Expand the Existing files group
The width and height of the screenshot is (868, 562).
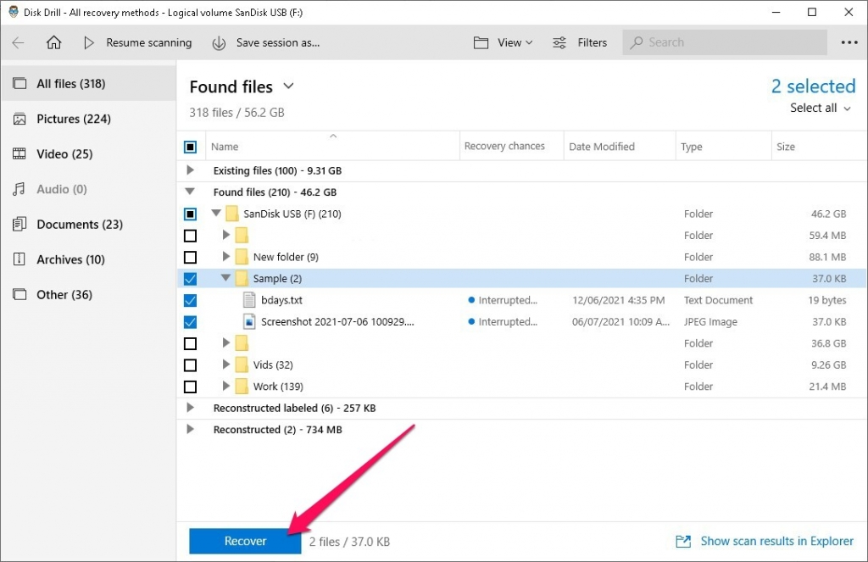pyautogui.click(x=190, y=170)
